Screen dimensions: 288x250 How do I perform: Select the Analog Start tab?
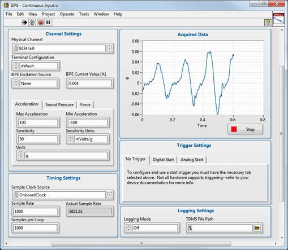pos(192,160)
